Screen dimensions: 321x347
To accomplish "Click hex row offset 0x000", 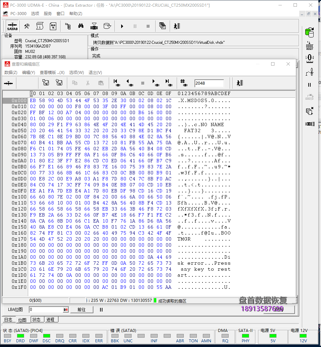I will coord(19,100).
